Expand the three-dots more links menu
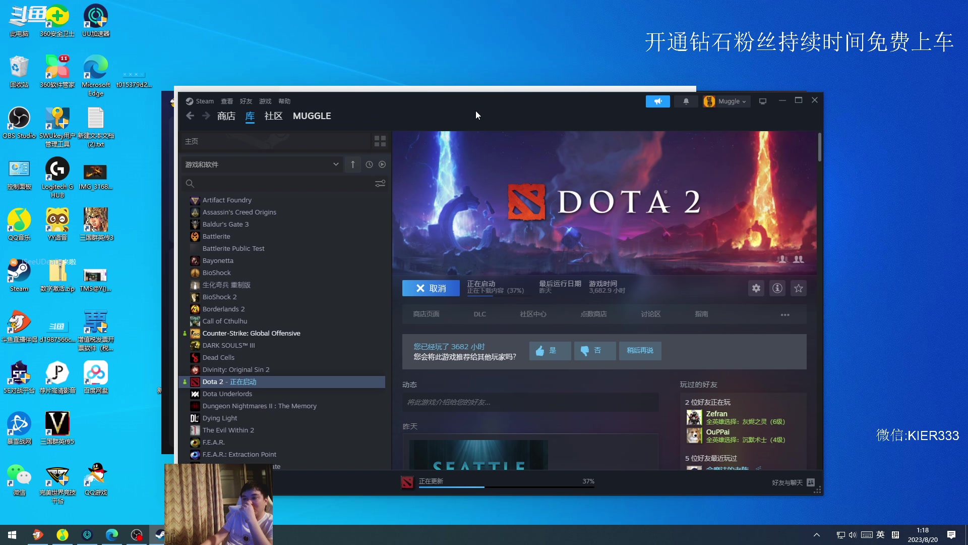The height and width of the screenshot is (545, 968). (784, 314)
